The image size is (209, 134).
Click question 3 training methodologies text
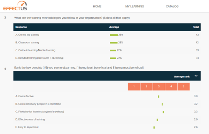[x=72, y=18]
